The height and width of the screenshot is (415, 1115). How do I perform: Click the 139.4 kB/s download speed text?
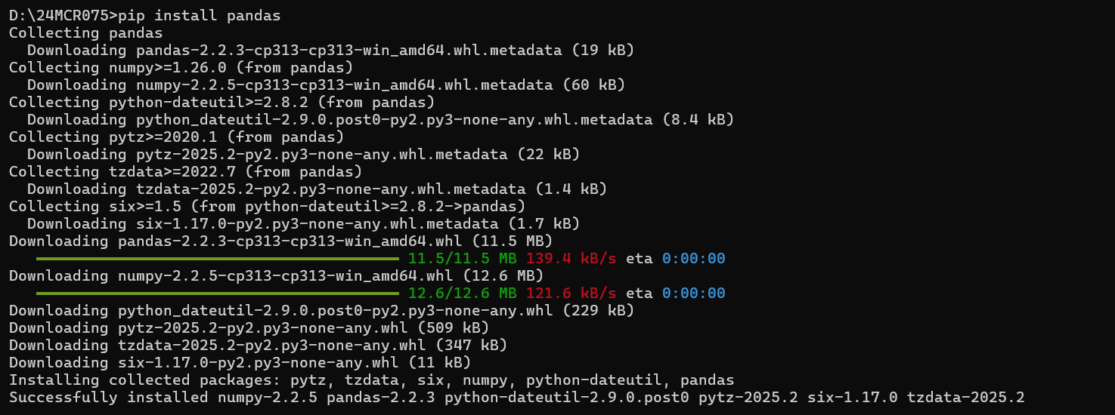(x=571, y=259)
